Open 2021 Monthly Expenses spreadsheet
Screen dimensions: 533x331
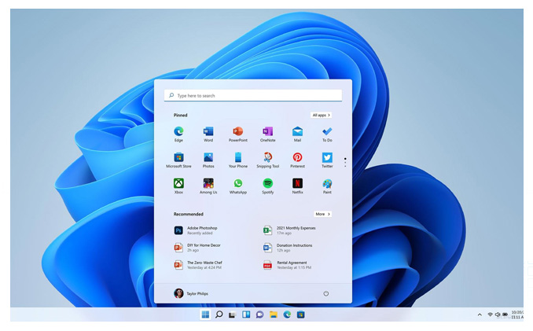(289, 230)
